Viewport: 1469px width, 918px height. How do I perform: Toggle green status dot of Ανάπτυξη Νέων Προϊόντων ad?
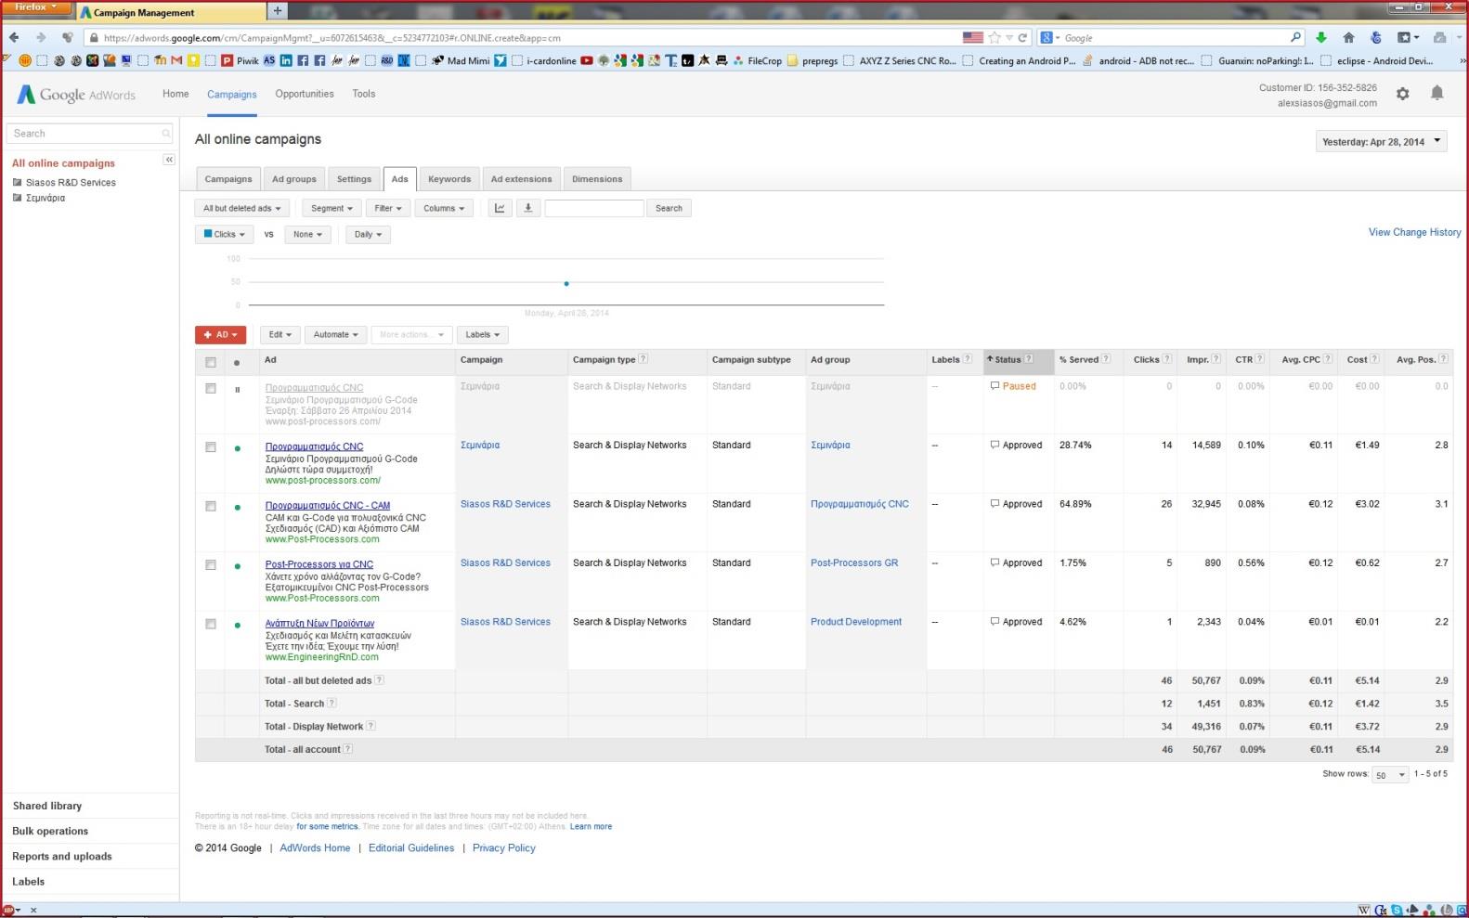point(238,626)
